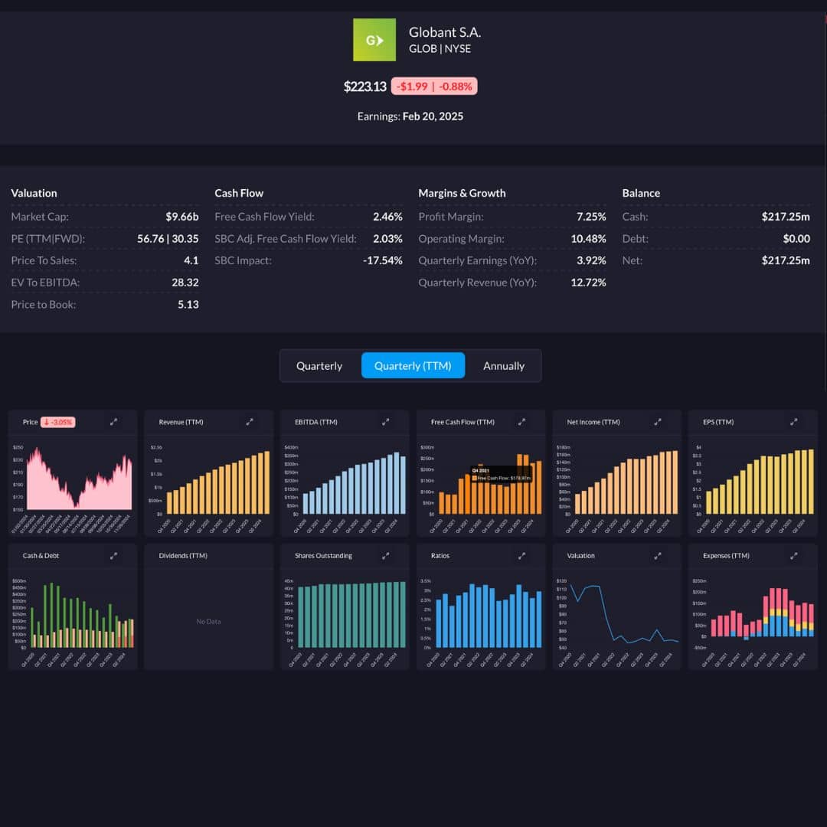Click the Cash label in Balance section
Image resolution: width=827 pixels, height=827 pixels.
coord(635,217)
